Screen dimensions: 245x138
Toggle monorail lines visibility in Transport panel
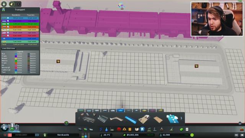pyautogui.click(x=8, y=36)
